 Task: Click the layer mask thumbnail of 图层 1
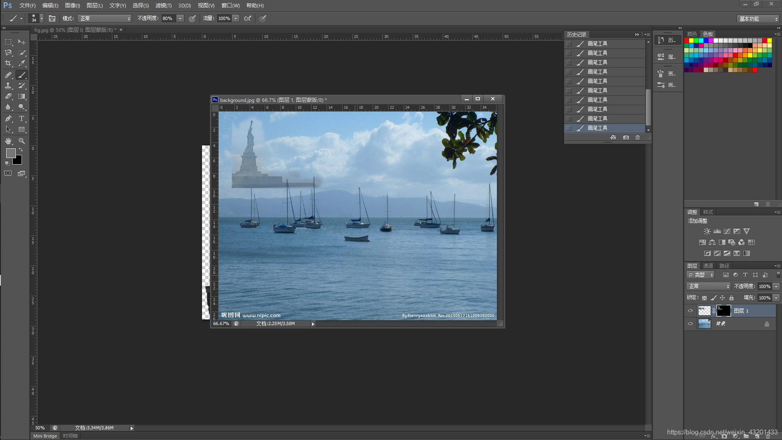(723, 311)
